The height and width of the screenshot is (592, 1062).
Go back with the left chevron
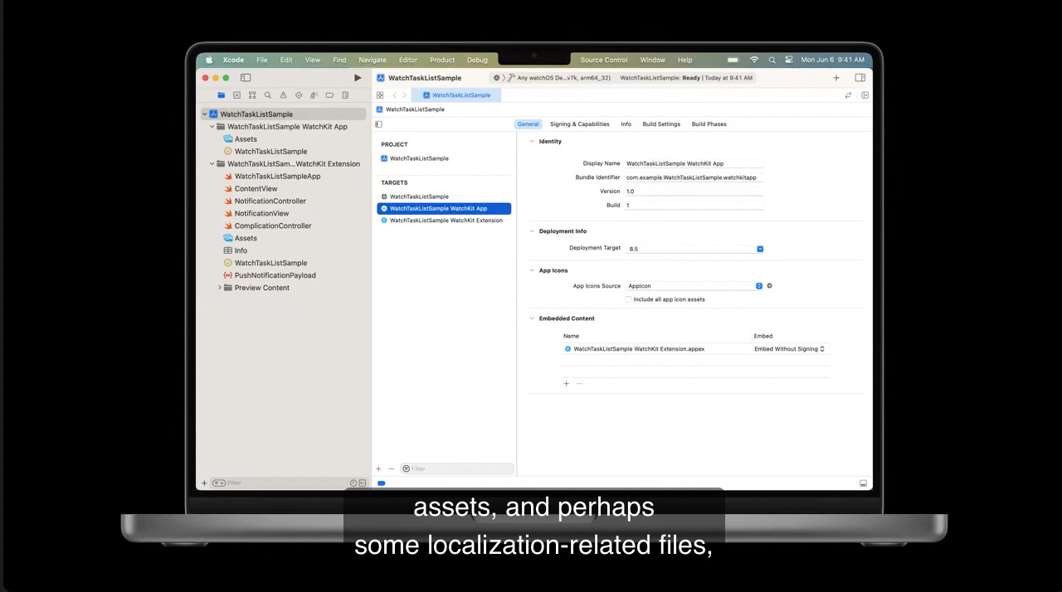click(x=394, y=95)
